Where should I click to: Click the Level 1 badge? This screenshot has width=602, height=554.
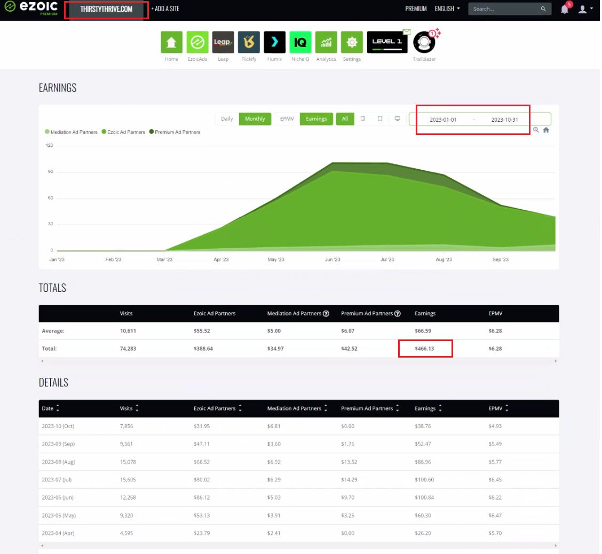point(387,42)
